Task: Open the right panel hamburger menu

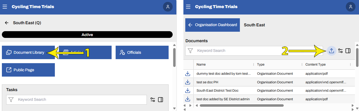Action: [x=188, y=7]
